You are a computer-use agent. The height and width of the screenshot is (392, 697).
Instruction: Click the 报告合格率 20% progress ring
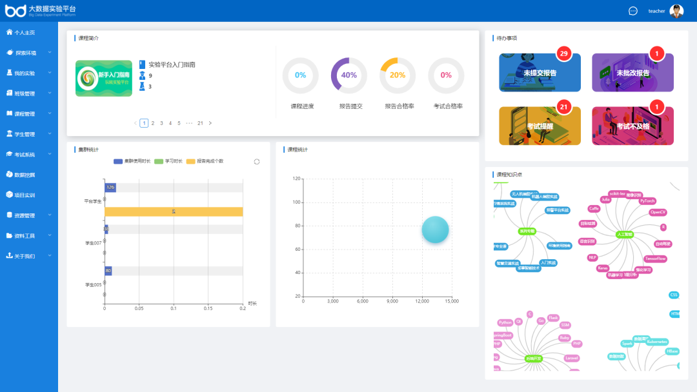398,75
